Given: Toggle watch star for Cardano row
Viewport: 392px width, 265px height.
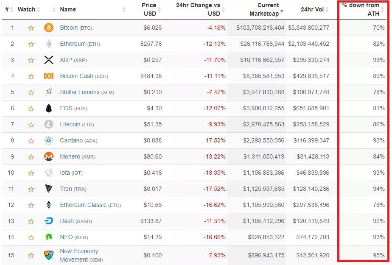Looking at the screenshot, I should 31,141.
